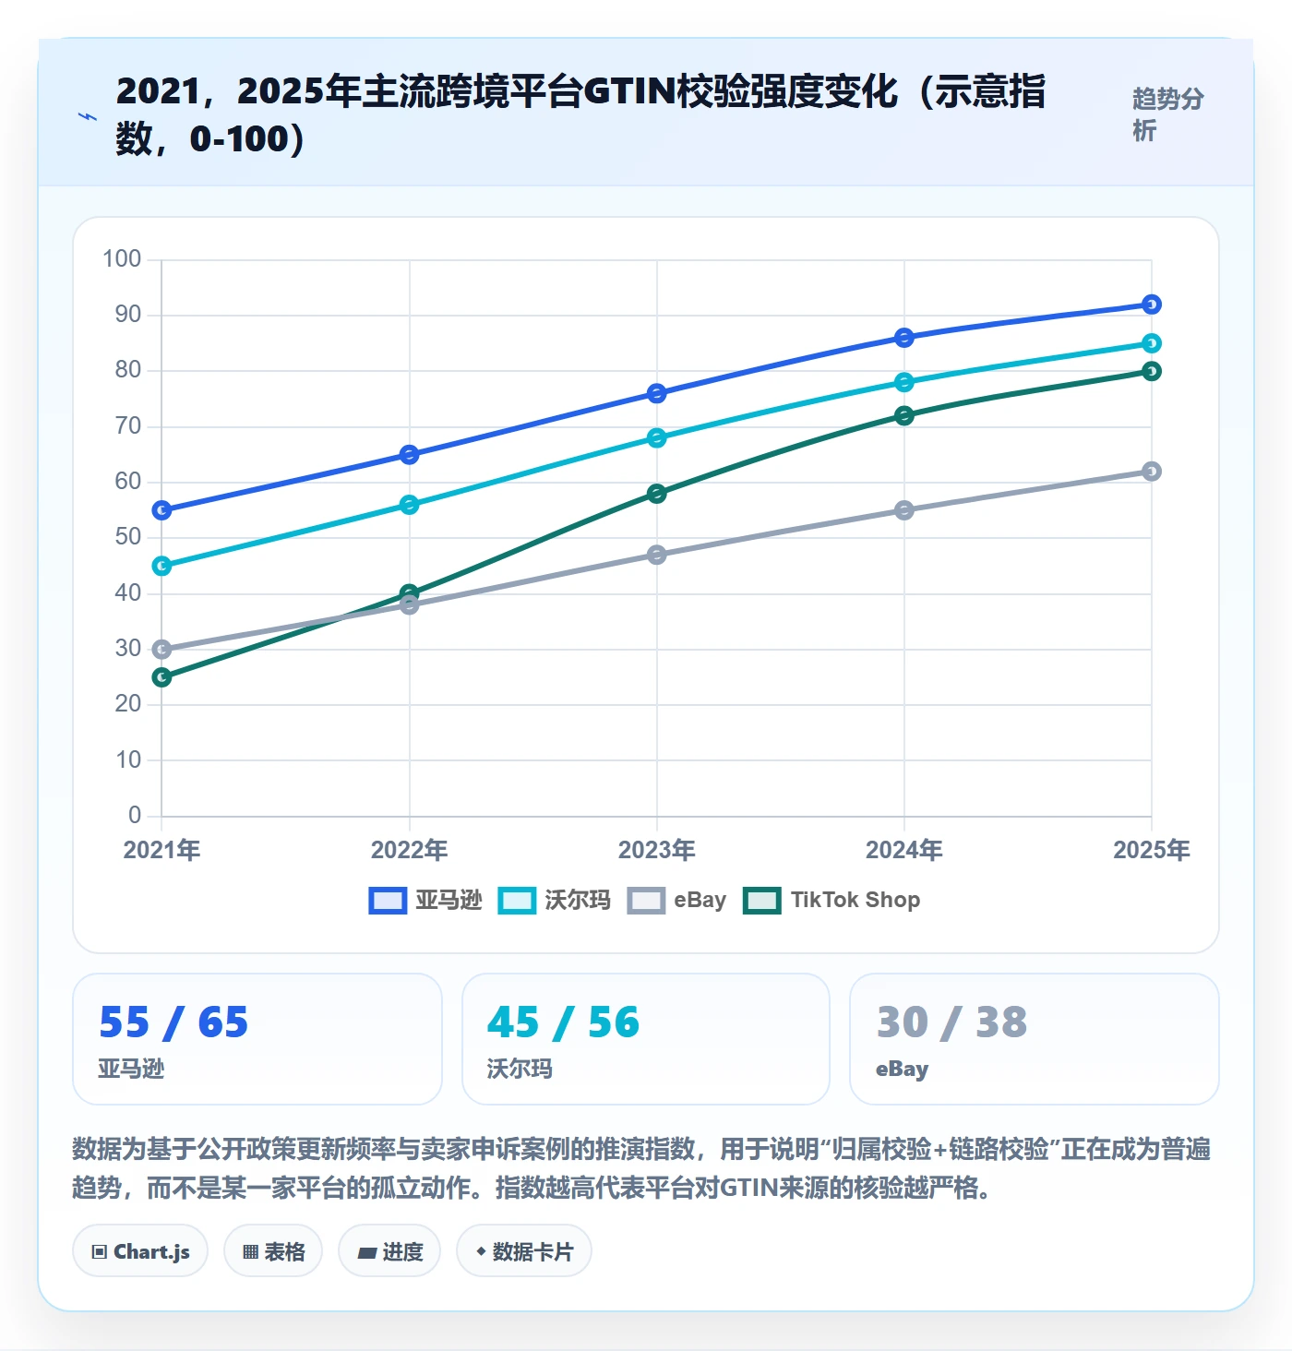The image size is (1292, 1351).
Task: Click the 2023年 x-axis label
Action: pos(657,850)
